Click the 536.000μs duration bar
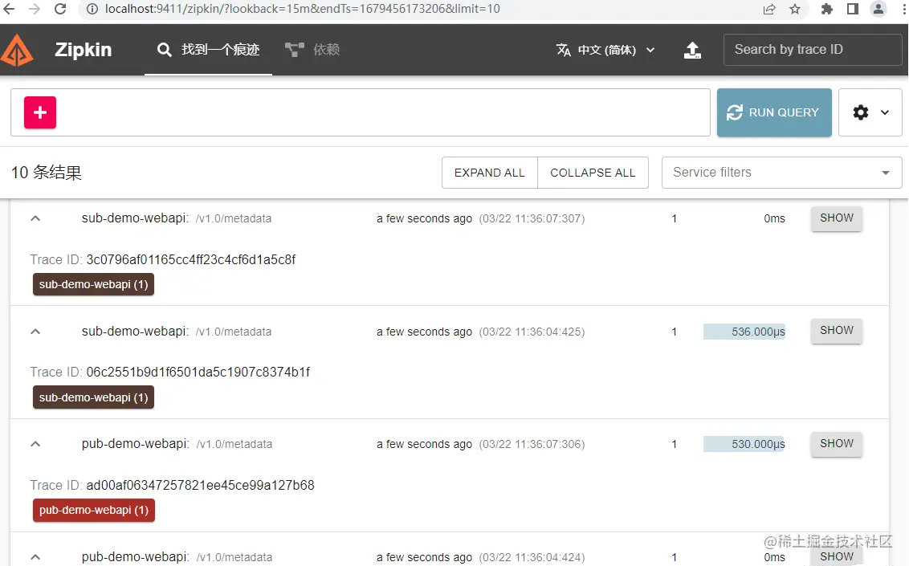 pos(744,332)
